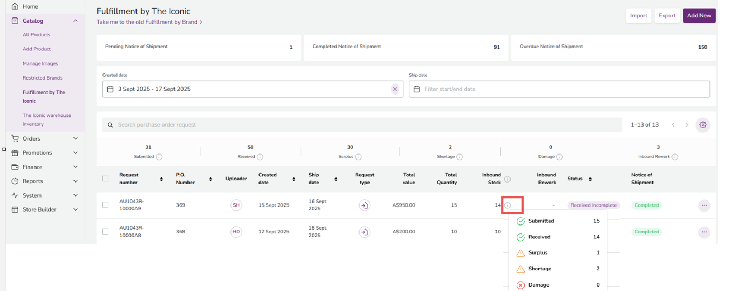The width and height of the screenshot is (738, 291).
Task: Click the request type icon for P.O. 368
Action: (364, 232)
